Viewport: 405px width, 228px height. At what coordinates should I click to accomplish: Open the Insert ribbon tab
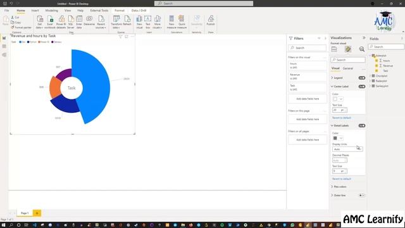[x=35, y=10]
